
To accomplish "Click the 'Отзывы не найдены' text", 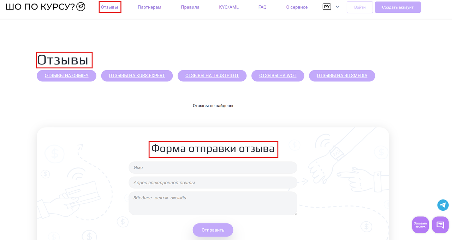I will tap(213, 106).
